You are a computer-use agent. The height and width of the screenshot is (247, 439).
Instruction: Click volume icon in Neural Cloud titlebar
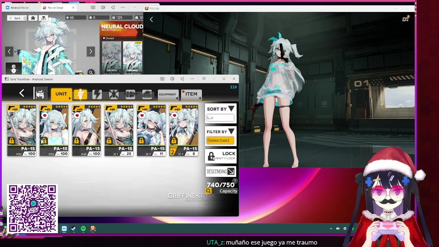pos(103,7)
